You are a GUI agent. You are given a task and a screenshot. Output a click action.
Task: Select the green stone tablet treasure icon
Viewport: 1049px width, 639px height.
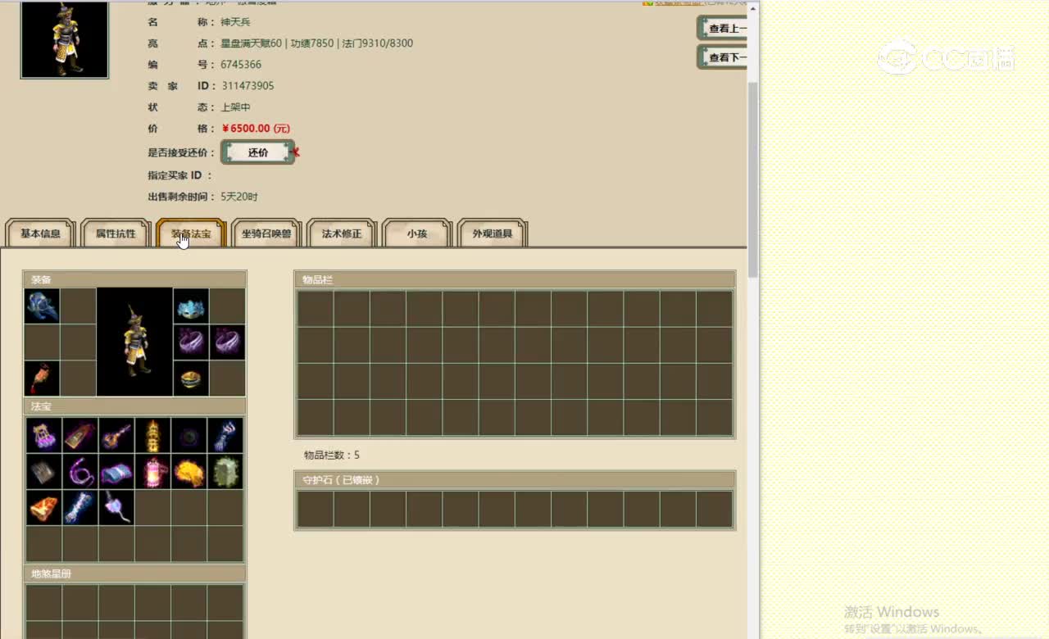pyautogui.click(x=225, y=471)
